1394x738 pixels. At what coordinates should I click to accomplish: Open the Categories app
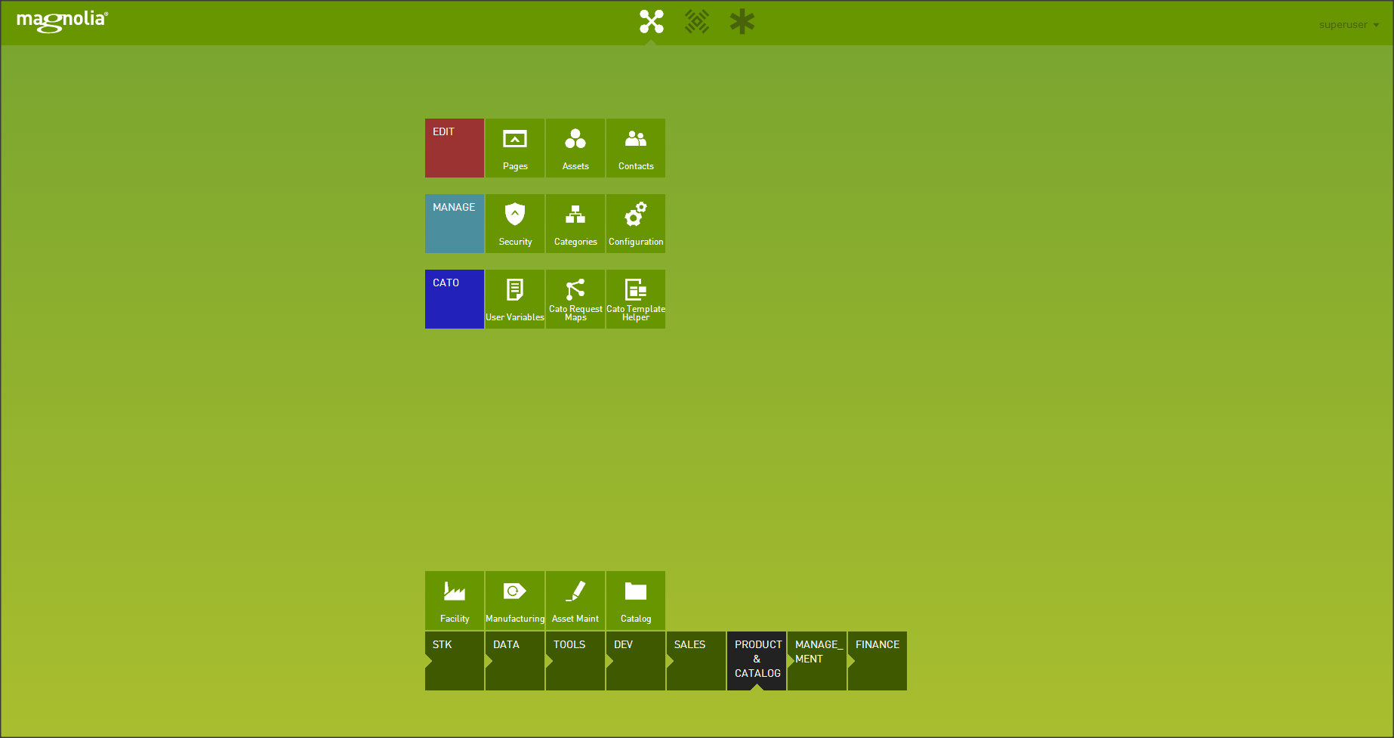[x=575, y=224]
